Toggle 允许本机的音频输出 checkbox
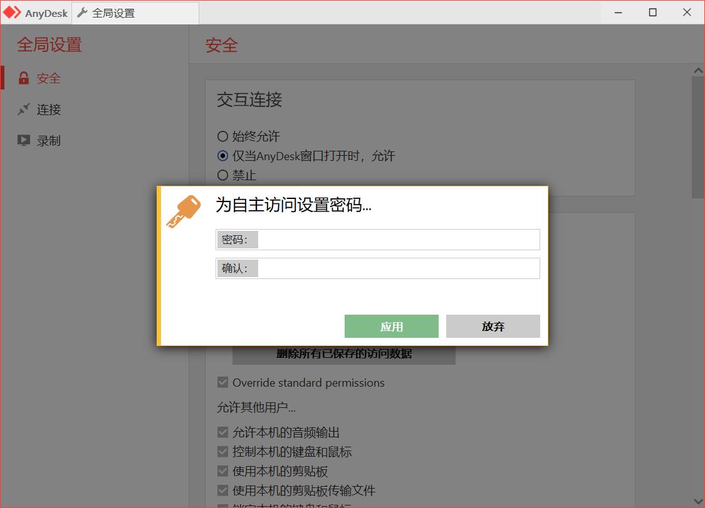This screenshot has width=705, height=508. coord(222,432)
